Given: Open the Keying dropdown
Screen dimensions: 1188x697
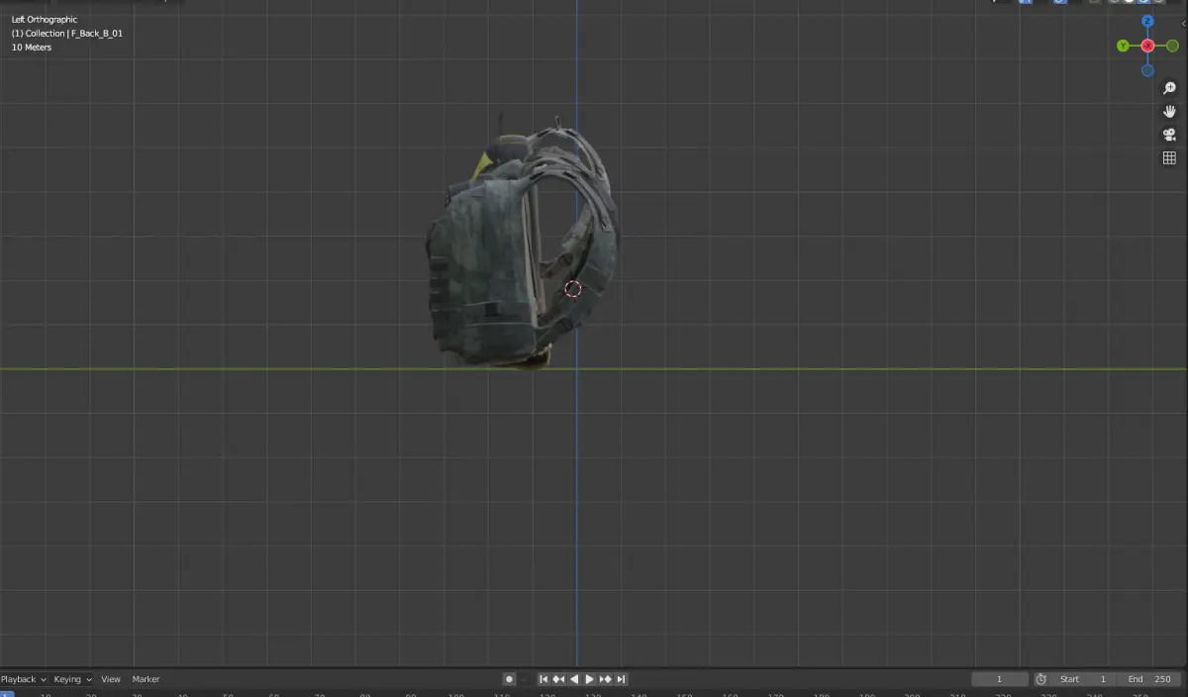Looking at the screenshot, I should pos(73,679).
